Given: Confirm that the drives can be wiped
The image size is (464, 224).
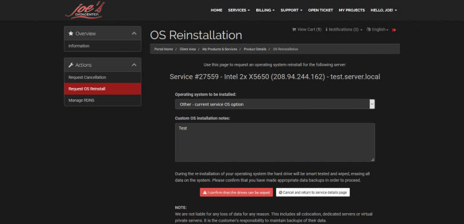Looking at the screenshot, I should tap(236, 193).
